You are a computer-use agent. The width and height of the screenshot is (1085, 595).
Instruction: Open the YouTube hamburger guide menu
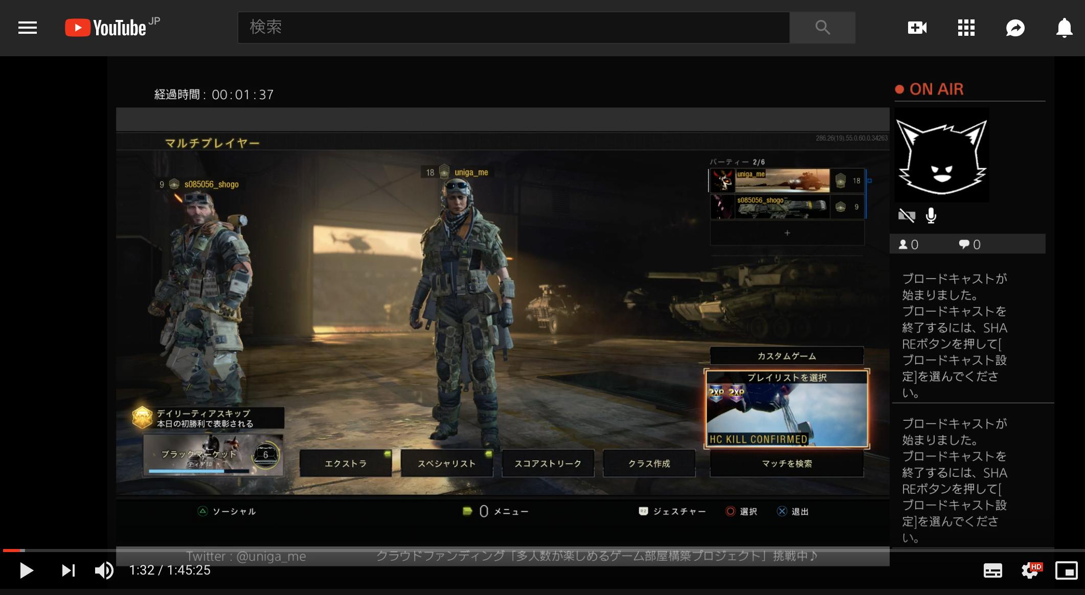coord(28,28)
